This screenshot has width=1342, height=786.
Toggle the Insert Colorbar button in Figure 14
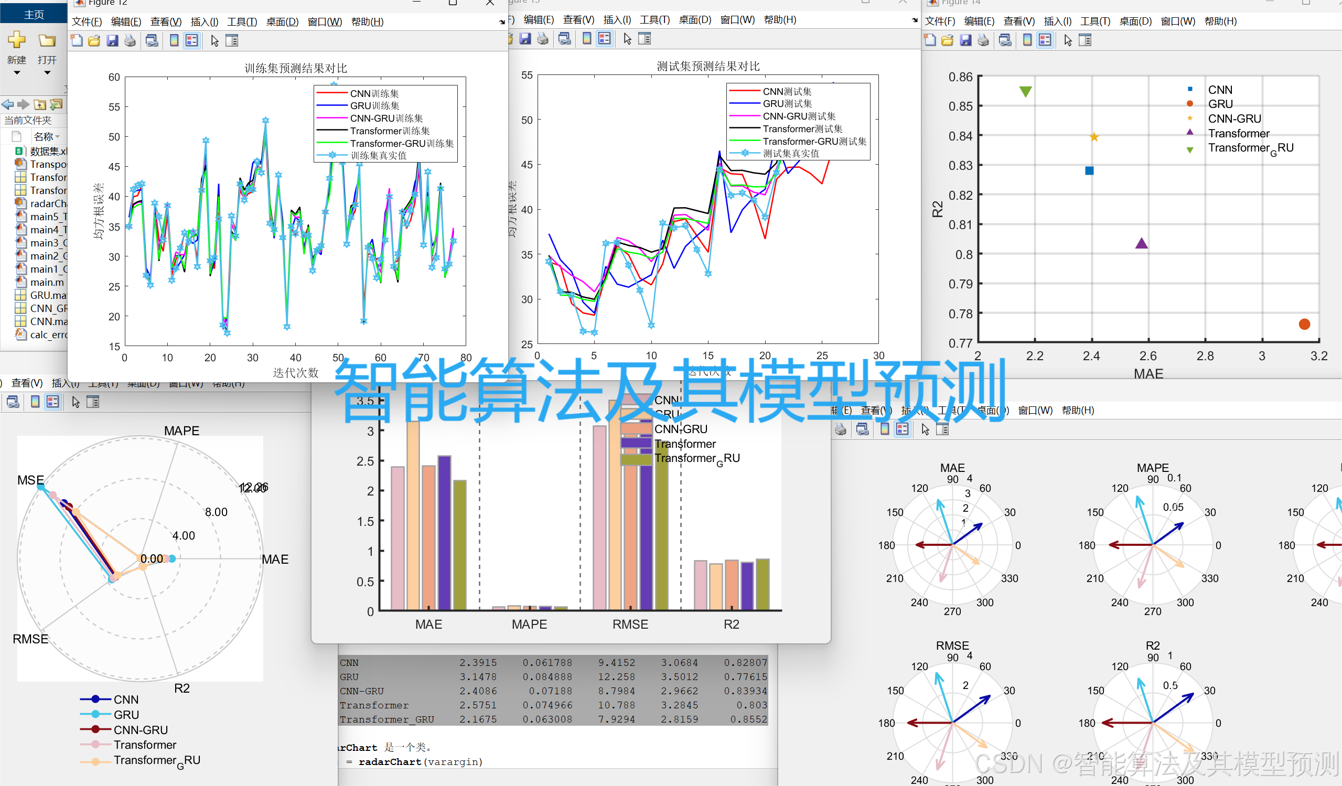(x=1027, y=40)
